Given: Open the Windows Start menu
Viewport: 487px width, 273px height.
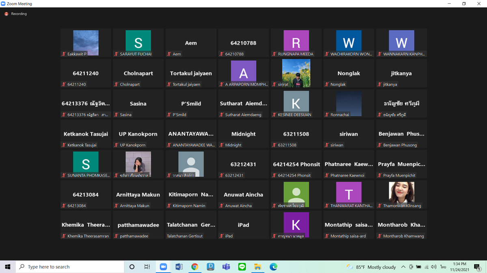Looking at the screenshot, I should click(7, 267).
